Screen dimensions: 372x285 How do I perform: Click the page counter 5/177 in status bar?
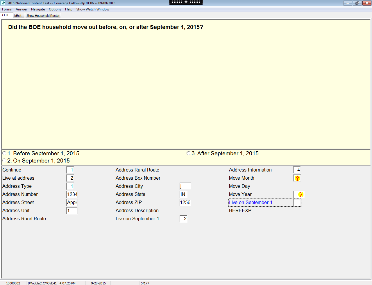click(x=145, y=283)
